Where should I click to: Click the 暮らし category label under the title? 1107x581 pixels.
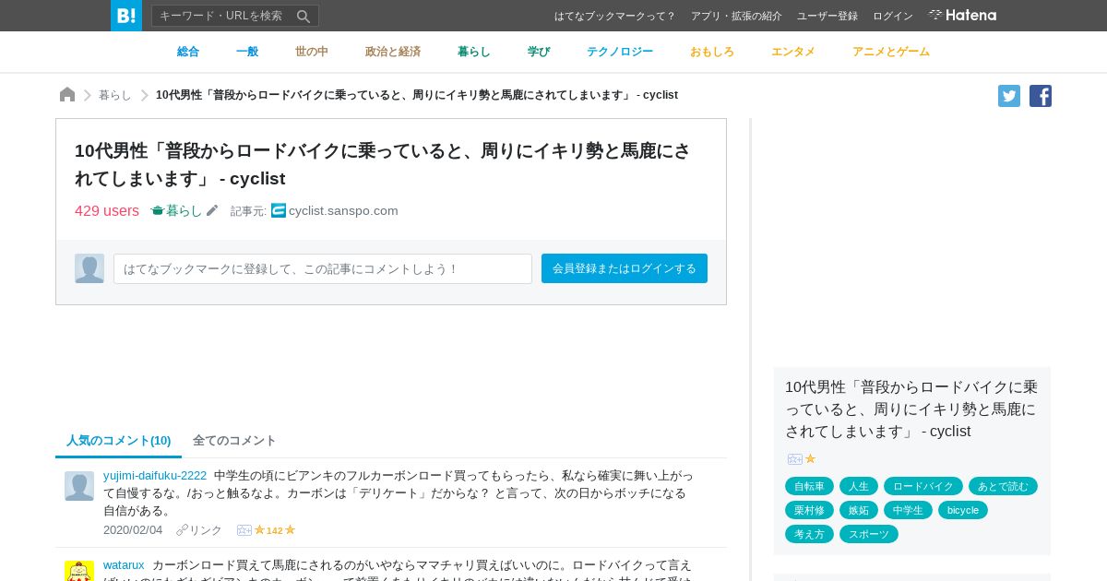176,210
